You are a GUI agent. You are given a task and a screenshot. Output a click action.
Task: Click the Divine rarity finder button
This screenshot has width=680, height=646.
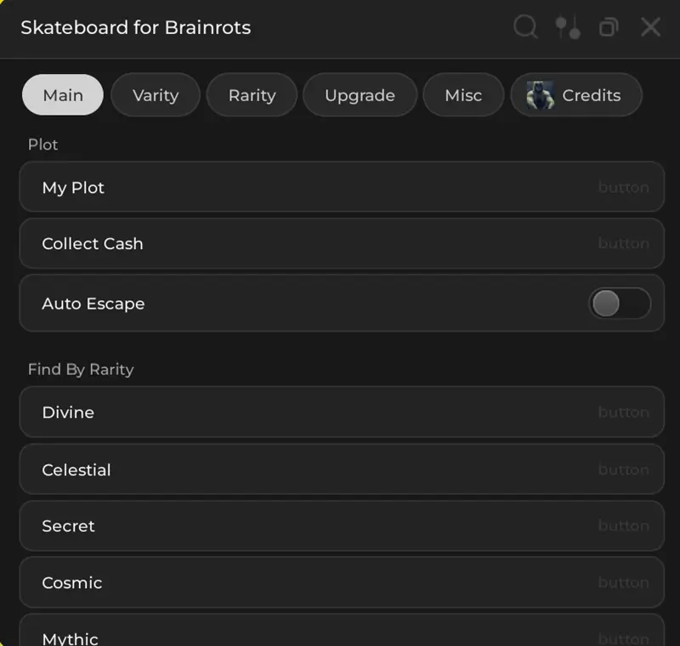click(x=340, y=412)
